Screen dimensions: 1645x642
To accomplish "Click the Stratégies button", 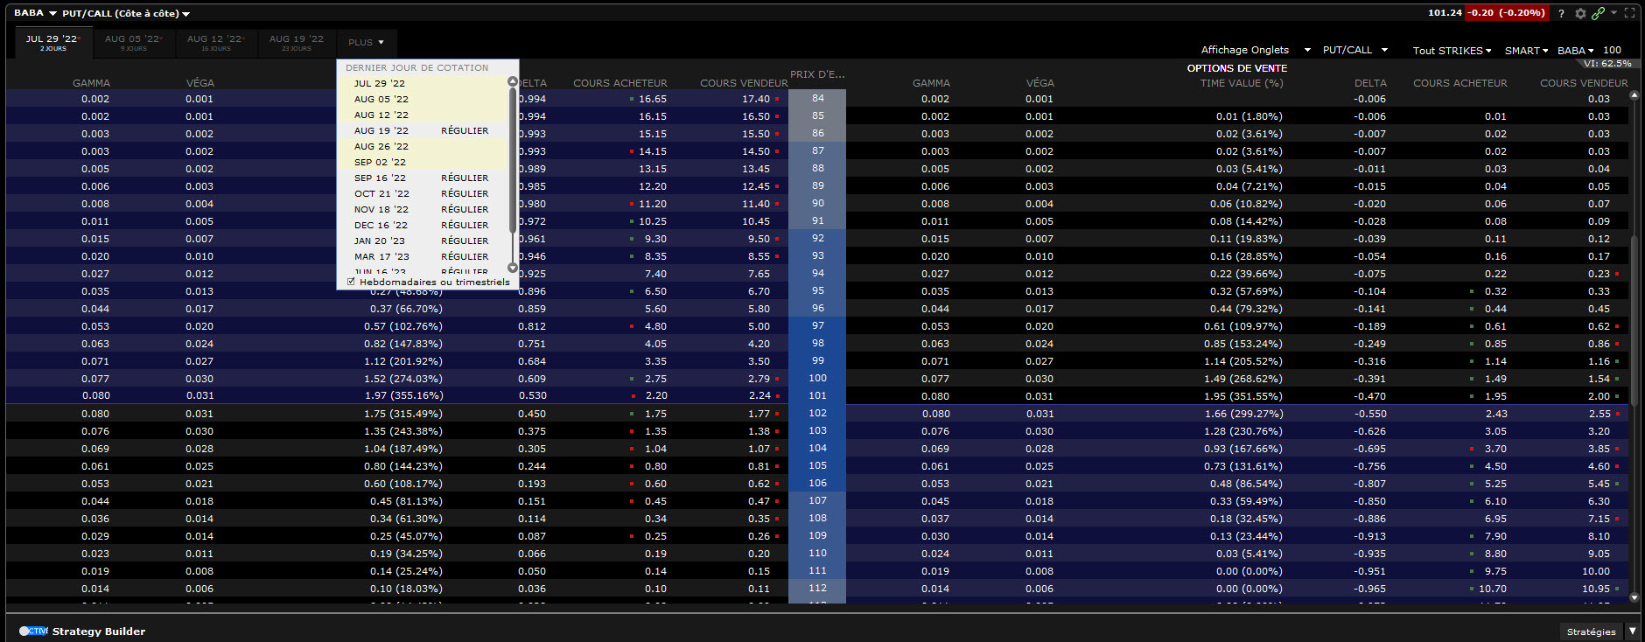I will coord(1591,632).
